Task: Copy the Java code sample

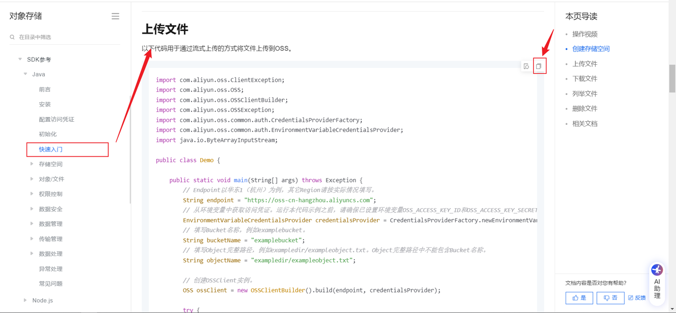Action: click(539, 66)
